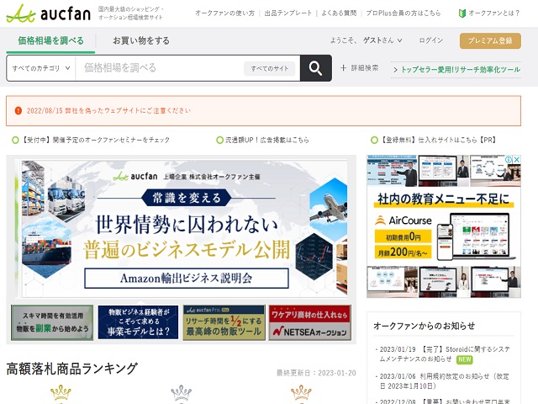Click the オークファンからのお知らせ heading
The image size is (538, 404).
point(424,326)
